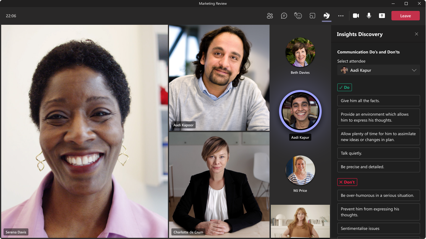Select Beth Davies's avatar
The image size is (426, 239).
click(x=300, y=53)
